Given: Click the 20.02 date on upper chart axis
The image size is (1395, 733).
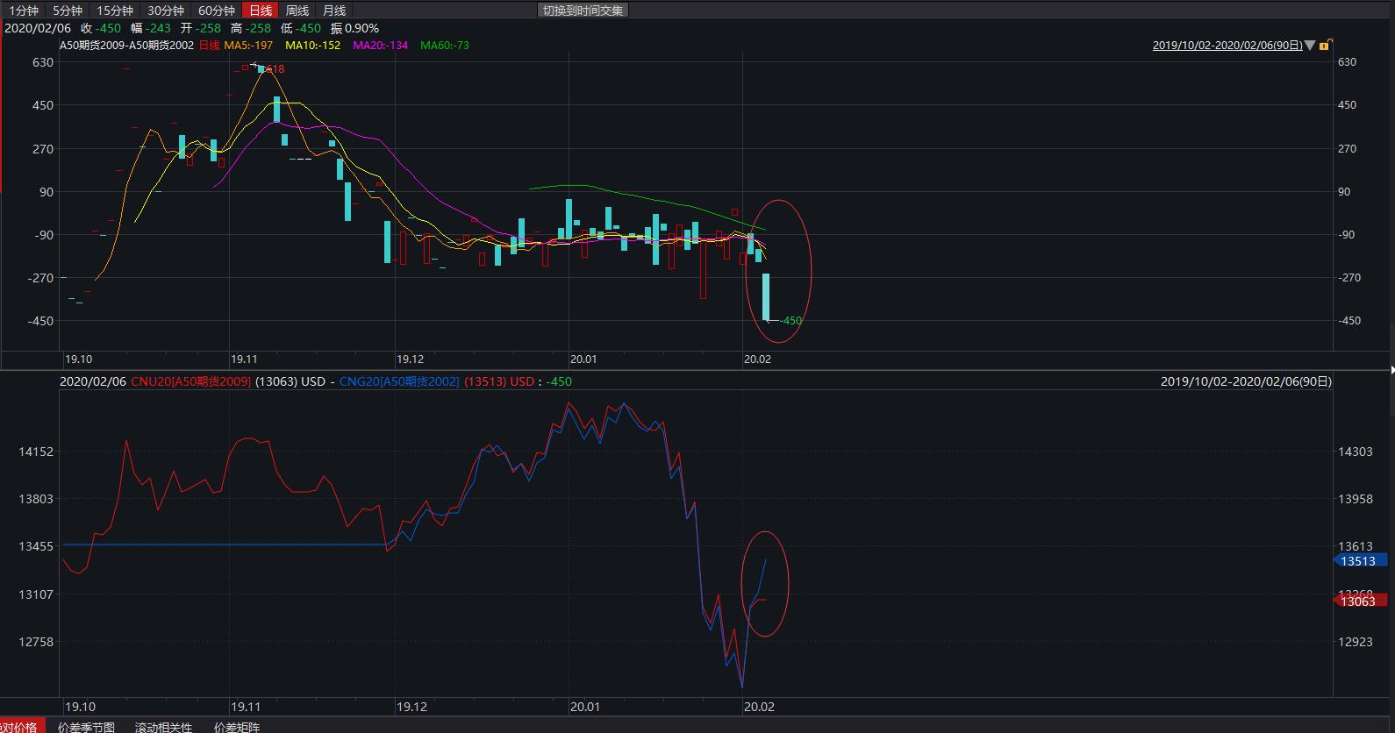Looking at the screenshot, I should pos(757,359).
